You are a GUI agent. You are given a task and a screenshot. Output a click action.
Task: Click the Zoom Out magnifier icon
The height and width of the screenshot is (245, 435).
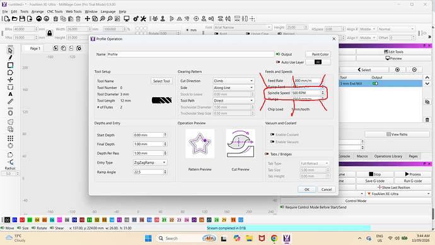tap(110, 18)
